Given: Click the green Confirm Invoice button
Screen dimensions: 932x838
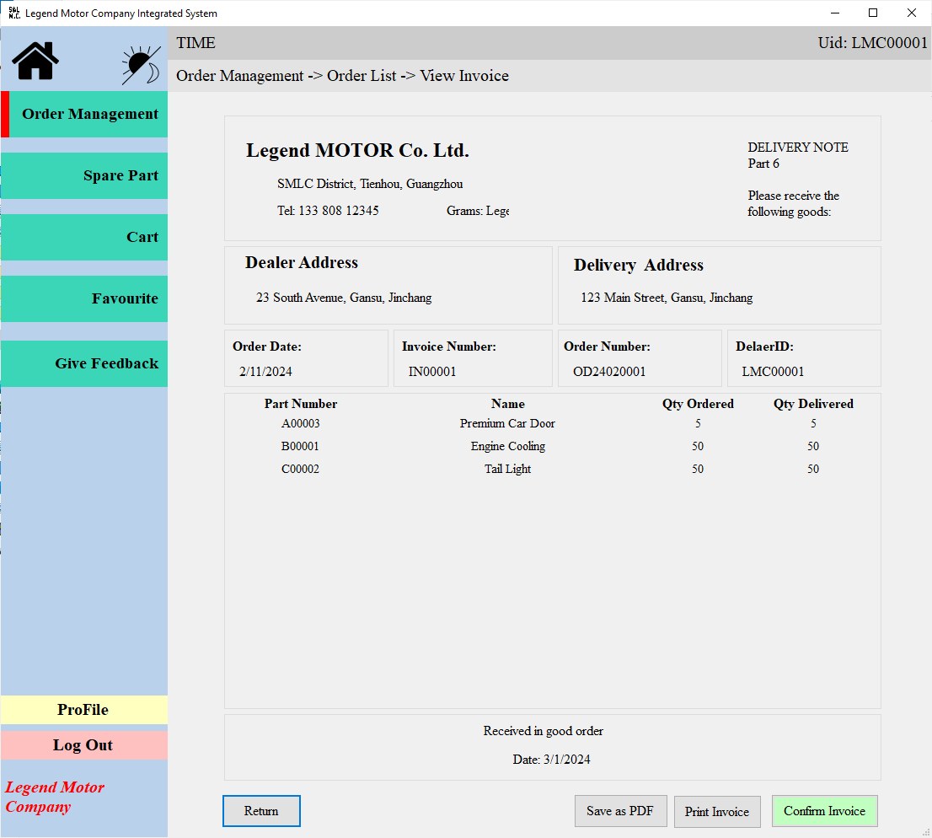Looking at the screenshot, I should coord(824,811).
